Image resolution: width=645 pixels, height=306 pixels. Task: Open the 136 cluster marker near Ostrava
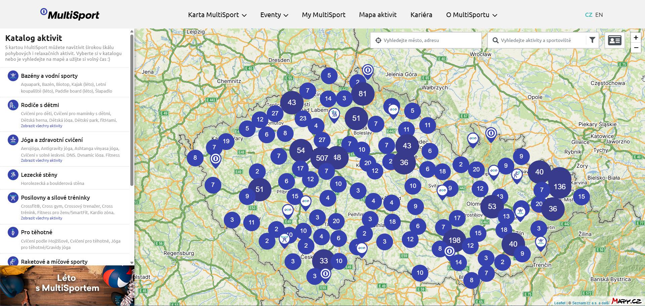(560, 187)
